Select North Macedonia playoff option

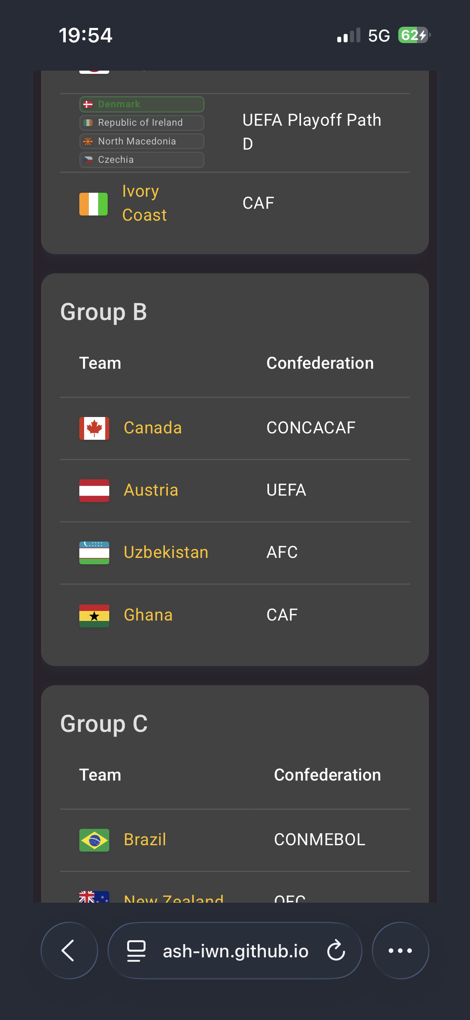click(142, 141)
